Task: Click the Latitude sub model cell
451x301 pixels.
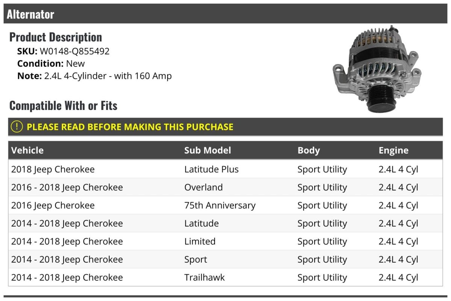Action: tap(201, 223)
